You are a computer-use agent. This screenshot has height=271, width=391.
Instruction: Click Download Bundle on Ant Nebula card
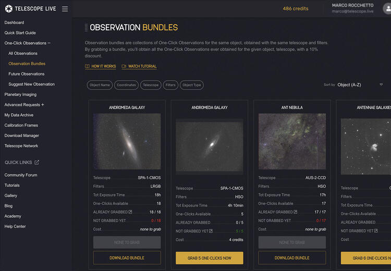[x=292, y=258]
